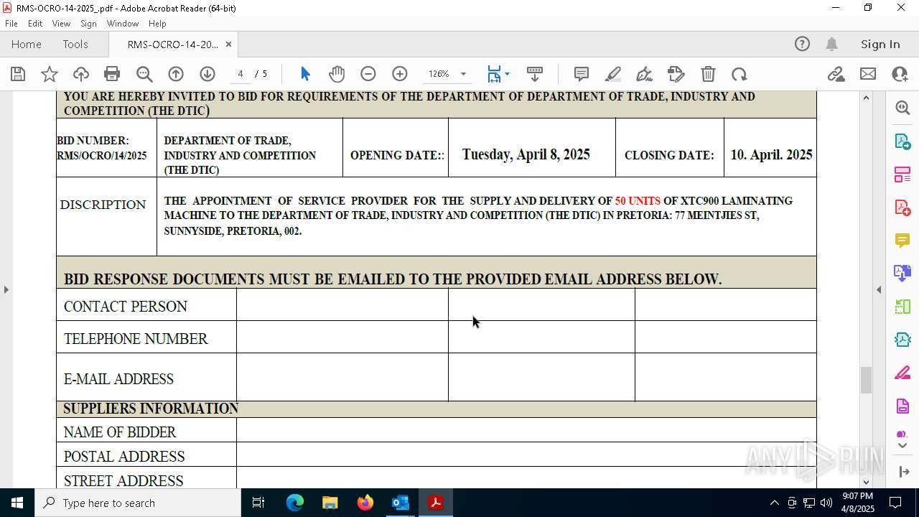Open search tool in right pane
This screenshot has height=517, width=919.
902,108
